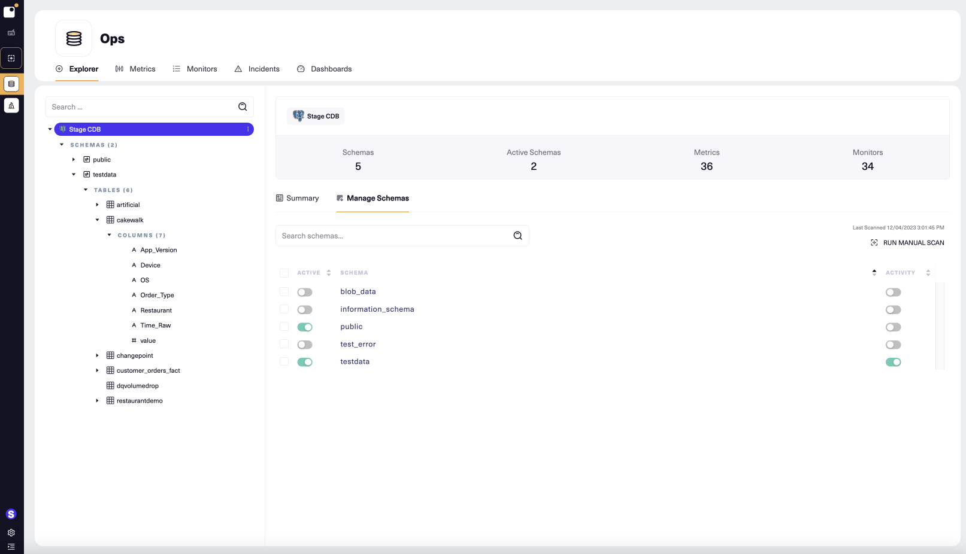Collapse the Stage CDB tree node
966x554 pixels.
50,129
